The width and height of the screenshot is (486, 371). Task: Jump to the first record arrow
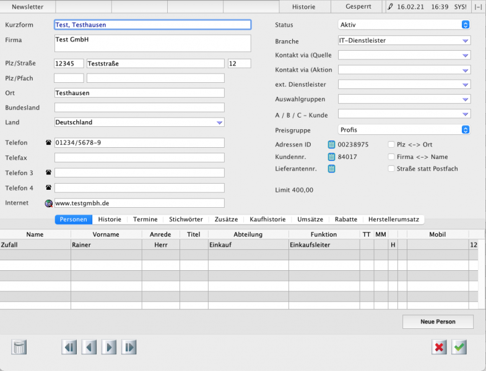69,347
